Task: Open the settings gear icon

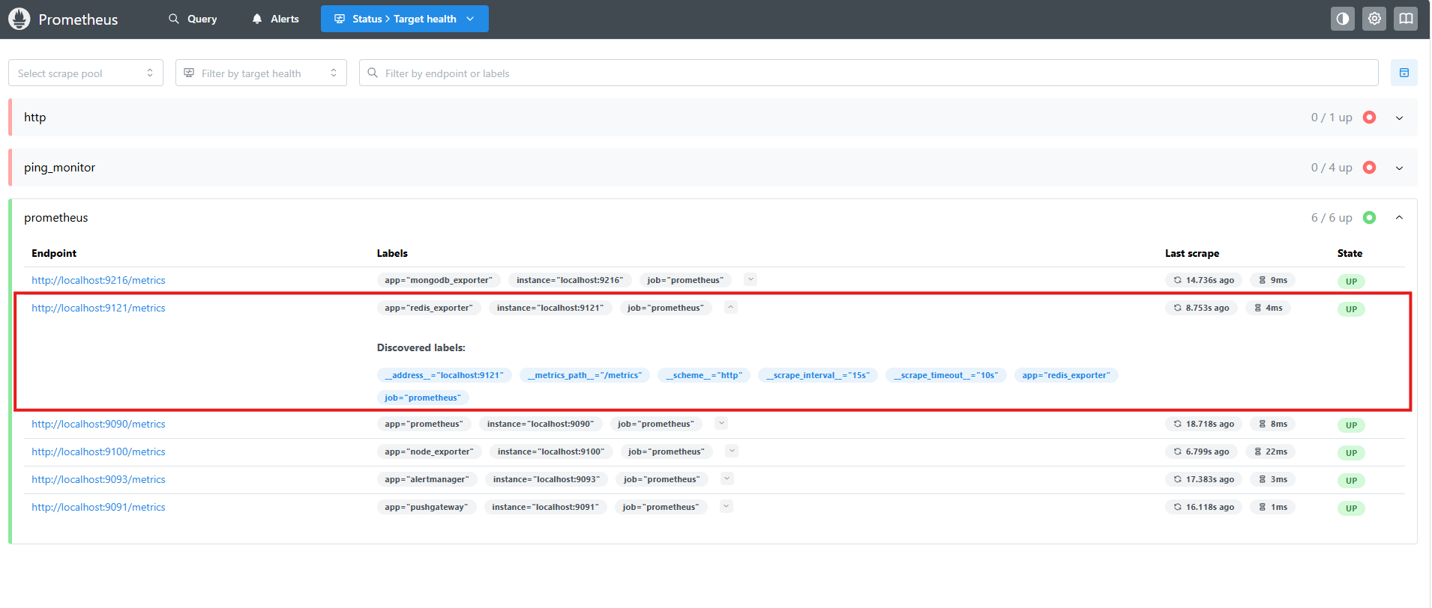Action: click(x=1374, y=19)
